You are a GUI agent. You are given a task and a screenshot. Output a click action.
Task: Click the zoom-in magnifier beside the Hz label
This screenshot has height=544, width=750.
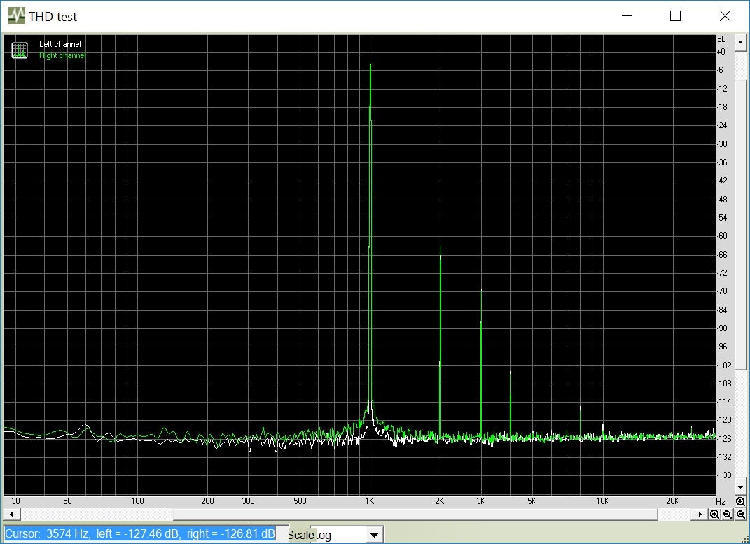740,501
